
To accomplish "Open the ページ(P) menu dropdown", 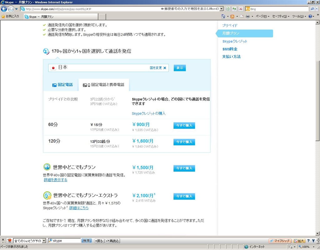I will (262, 16).
